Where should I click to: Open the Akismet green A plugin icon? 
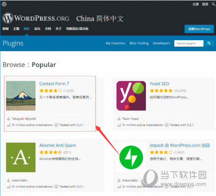21,157
